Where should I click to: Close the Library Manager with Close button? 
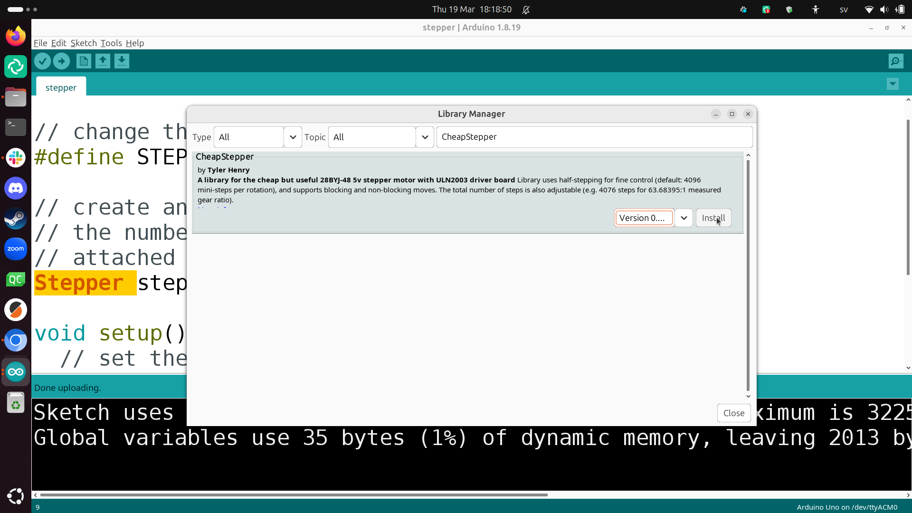point(733,413)
